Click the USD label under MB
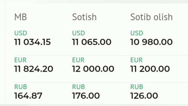The height and width of the screenshot is (106, 188). 21,33
